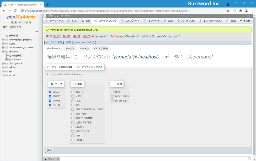Open a new browser tab with plus icon
This screenshot has height=161, width=256.
[x=47, y=5]
